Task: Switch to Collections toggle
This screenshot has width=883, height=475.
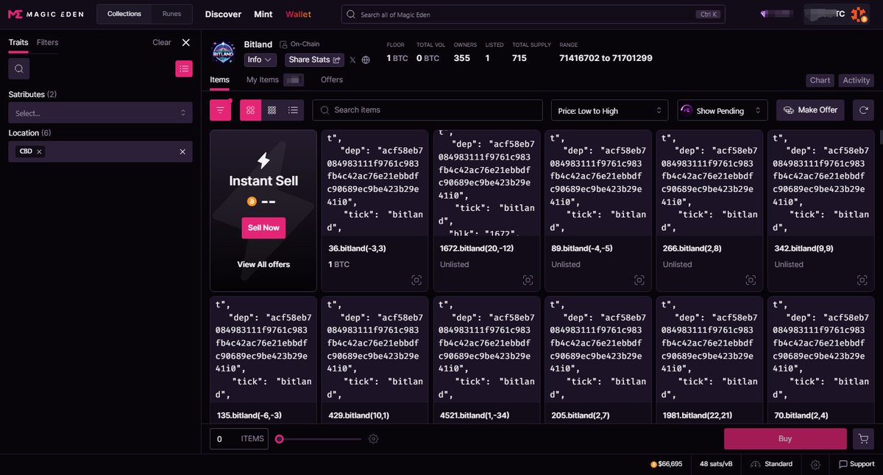Action: pyautogui.click(x=124, y=14)
